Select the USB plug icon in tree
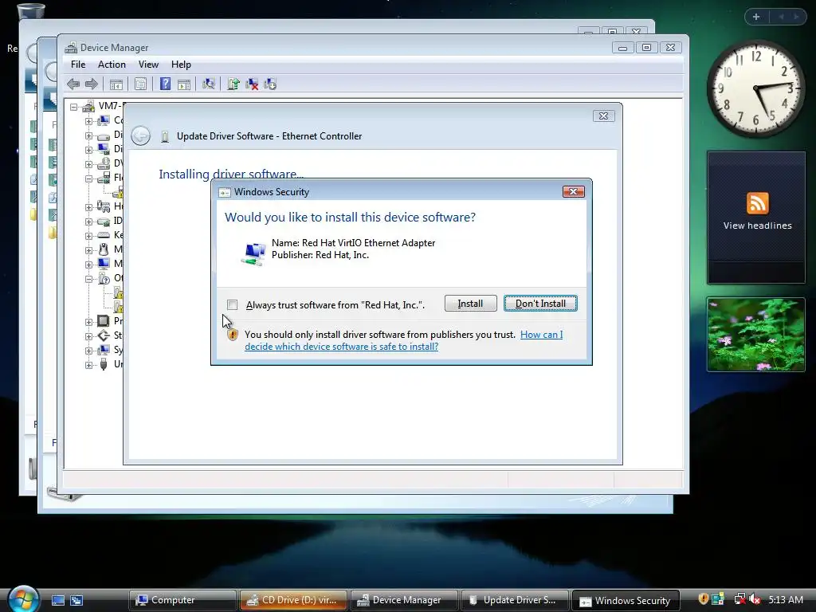The image size is (816, 612). [104, 363]
